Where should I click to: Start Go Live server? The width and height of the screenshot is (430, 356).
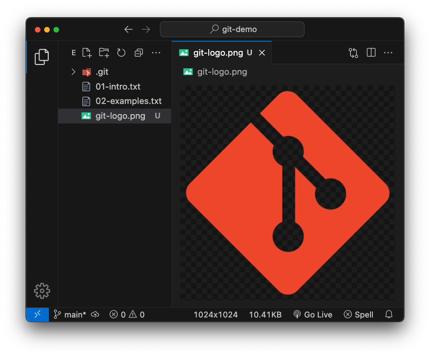pyautogui.click(x=313, y=315)
